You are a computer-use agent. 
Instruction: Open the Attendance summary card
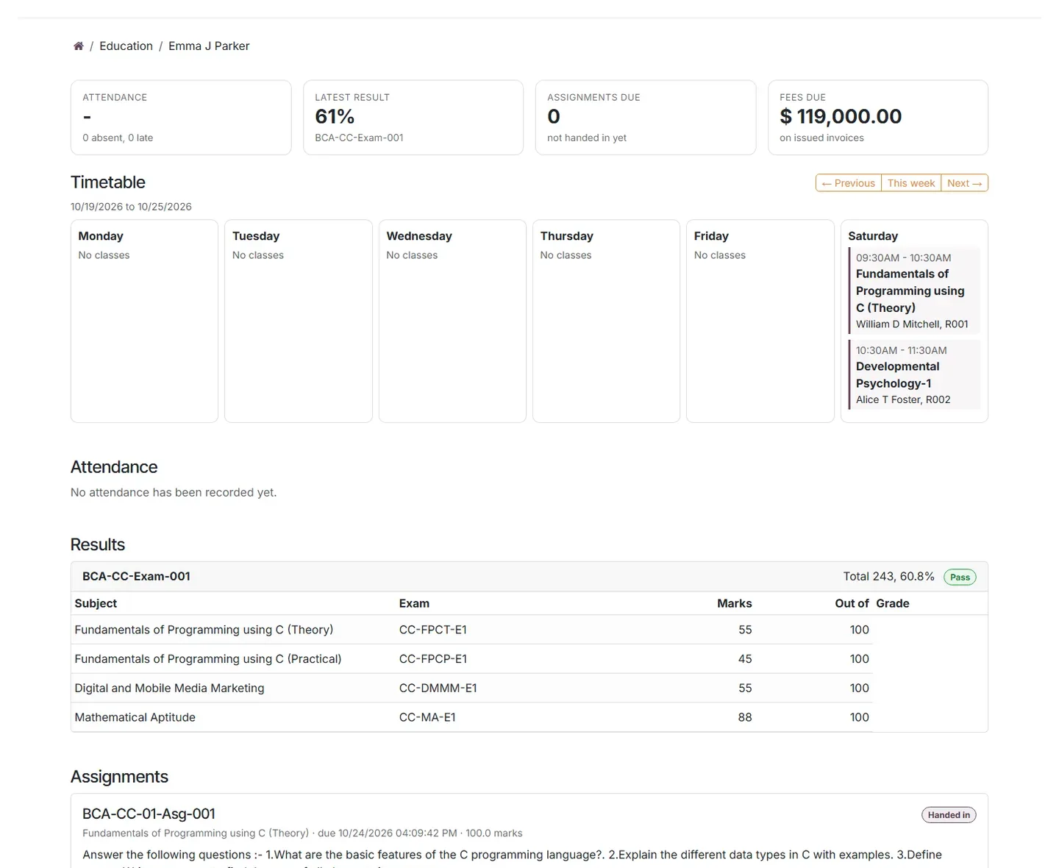(x=181, y=118)
